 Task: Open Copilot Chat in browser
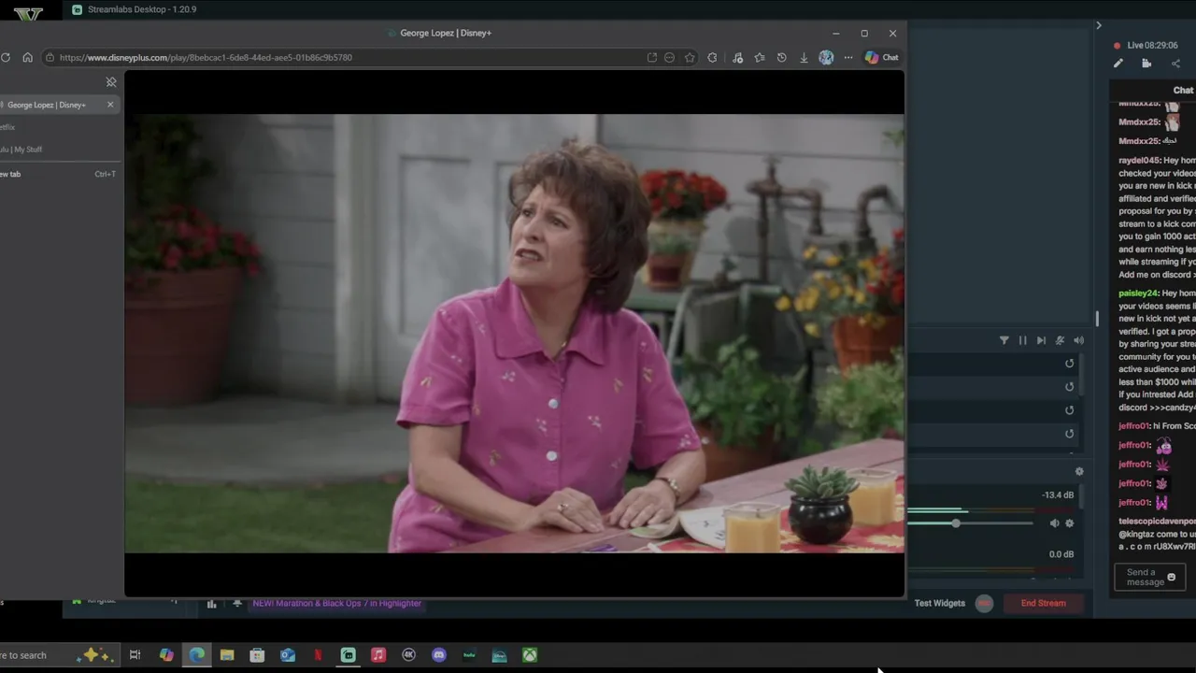coord(881,57)
